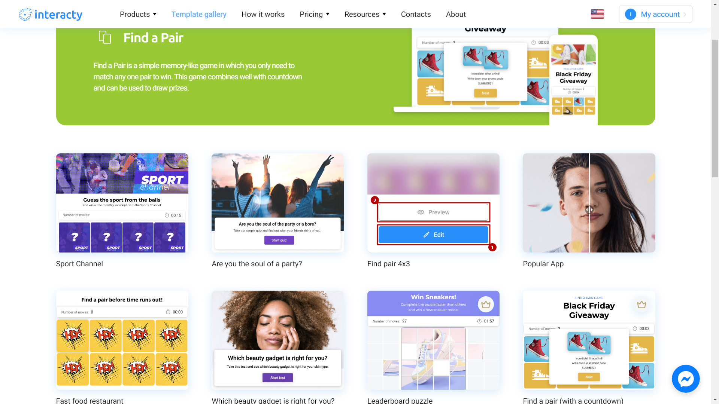Click the number badge 1 on Find pair 4x3
Image resolution: width=719 pixels, height=404 pixels.
(492, 247)
